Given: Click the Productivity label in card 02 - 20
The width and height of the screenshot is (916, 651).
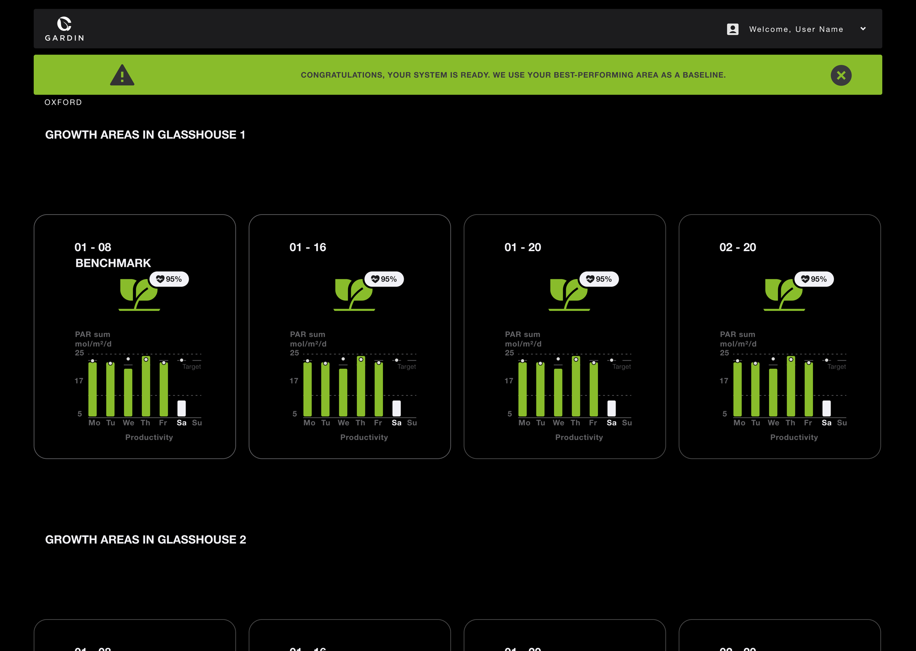Looking at the screenshot, I should coord(794,437).
